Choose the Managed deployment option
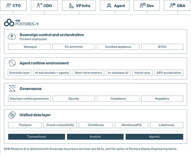The width and height of the screenshot is (191, 155). click(29, 47)
